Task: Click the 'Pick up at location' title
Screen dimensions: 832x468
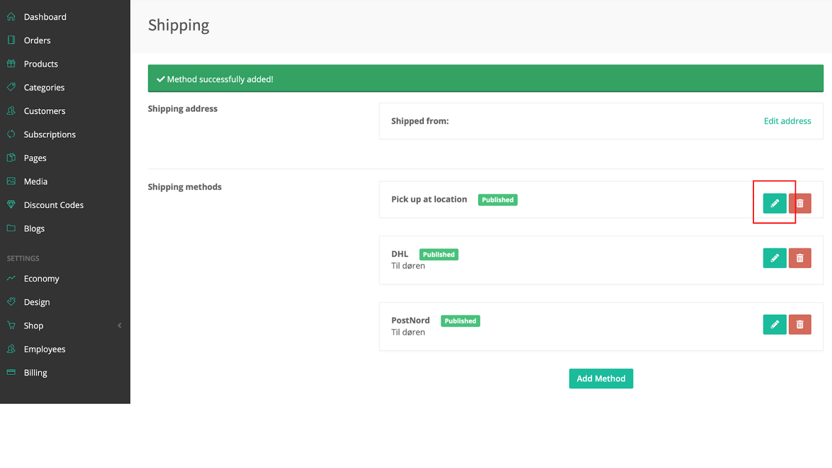Action: (429, 199)
